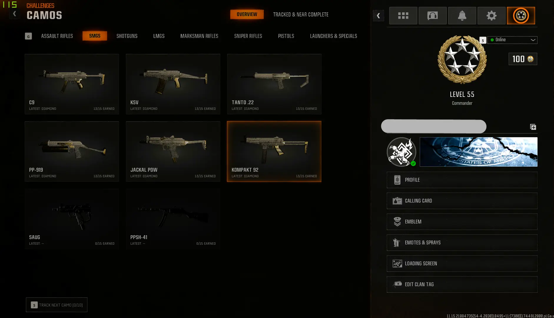
Task: Open the Calling Card menu
Action: pos(462,201)
